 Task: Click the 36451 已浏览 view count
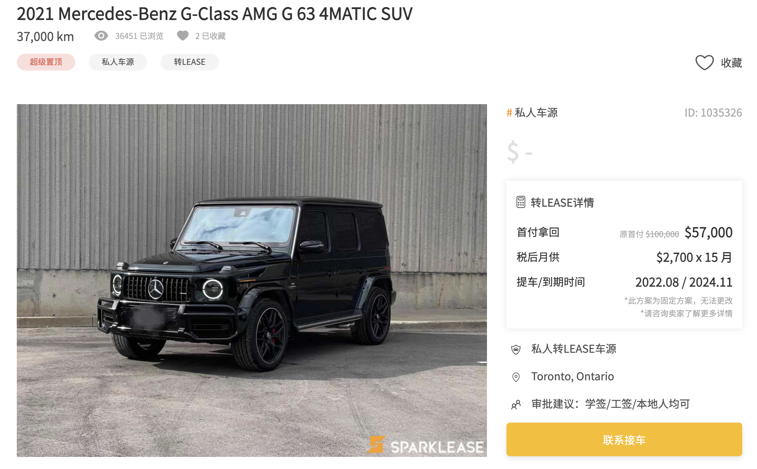(x=139, y=36)
